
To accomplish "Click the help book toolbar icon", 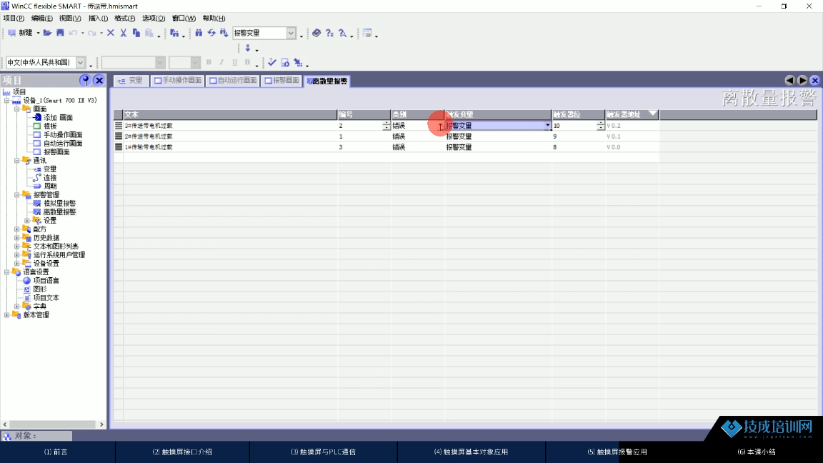I will click(316, 33).
